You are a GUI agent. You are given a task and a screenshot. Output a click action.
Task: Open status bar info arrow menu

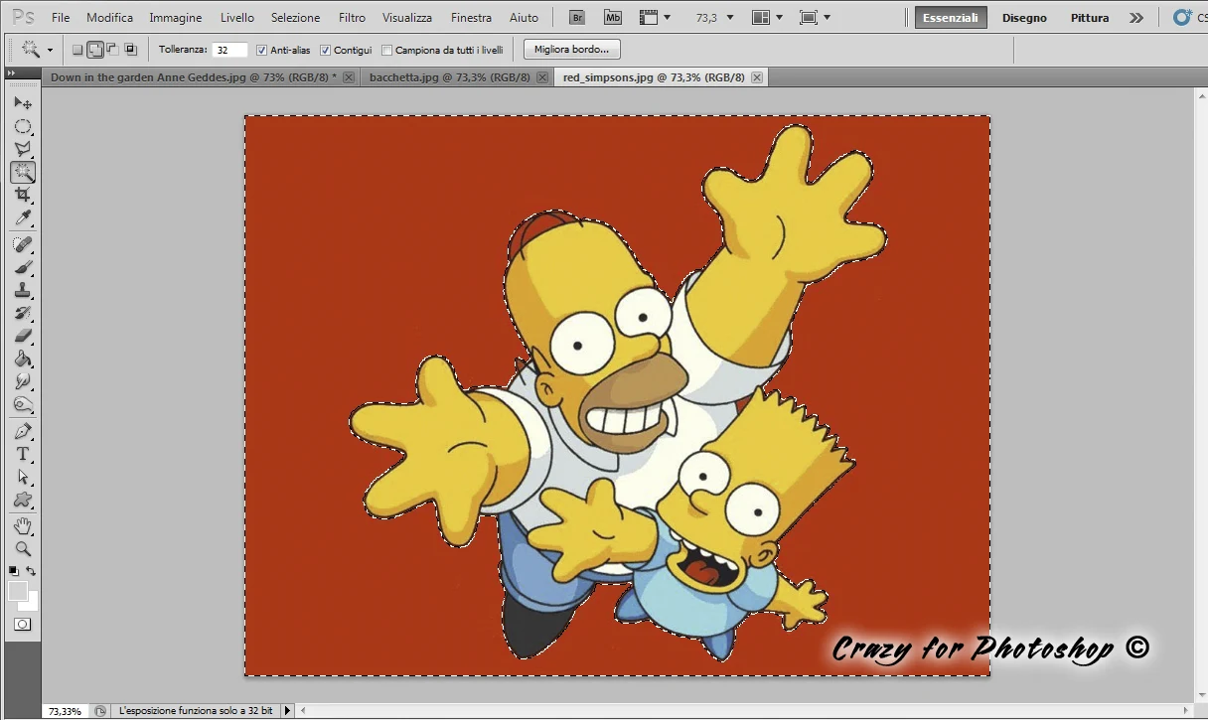[x=288, y=711]
